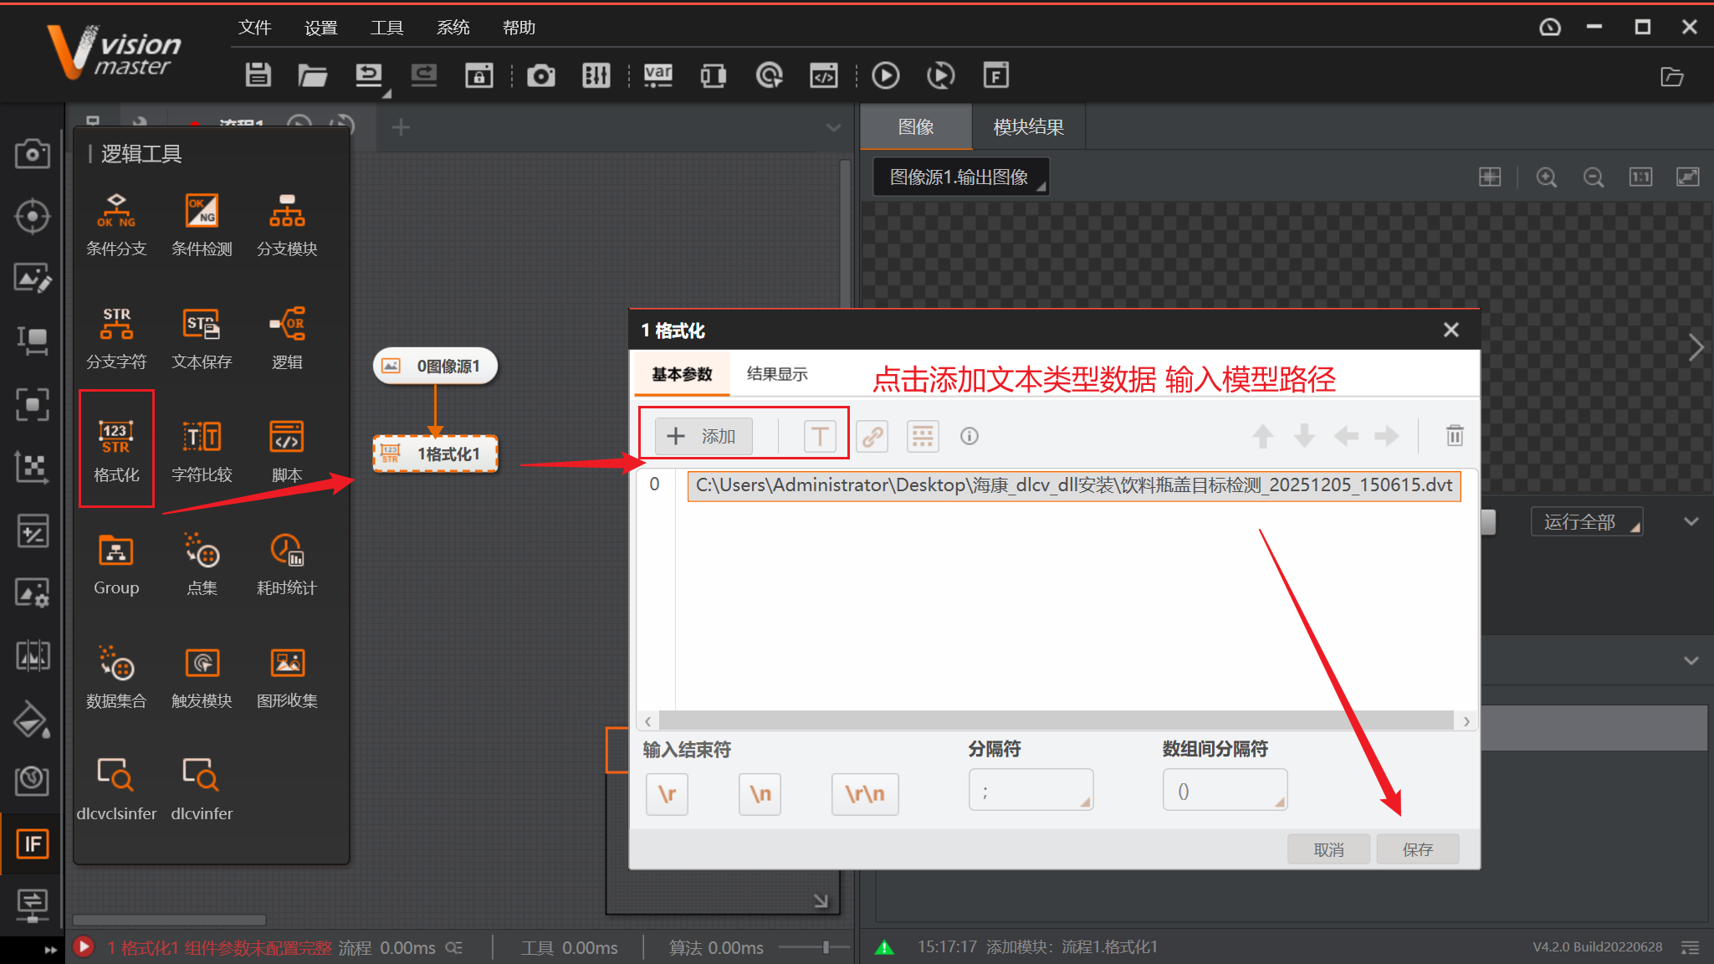Open the 工具 menu
1714x964 pixels.
(x=386, y=28)
